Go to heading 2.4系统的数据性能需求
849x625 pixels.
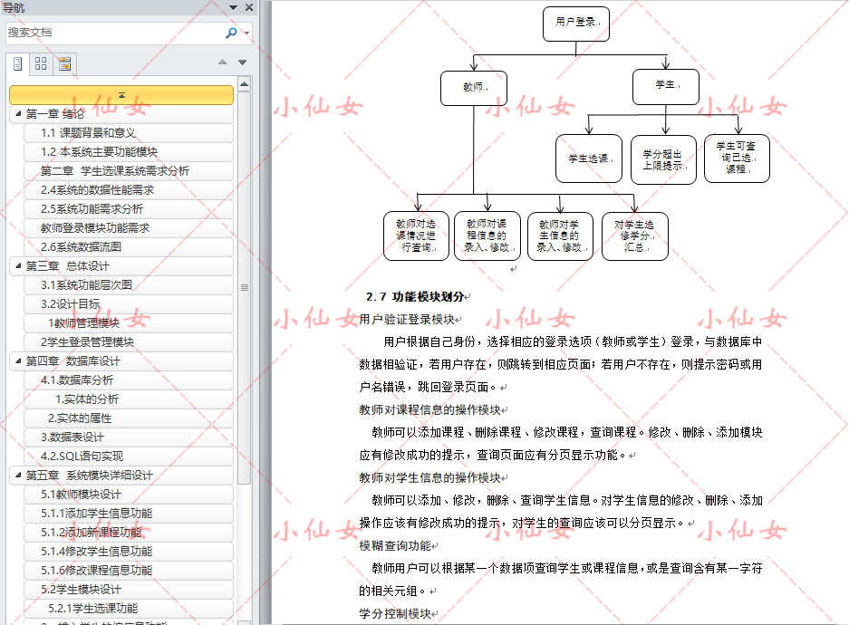coord(129,190)
